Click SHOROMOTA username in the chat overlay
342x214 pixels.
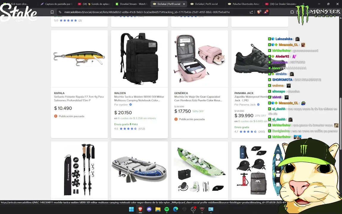[x=282, y=80]
